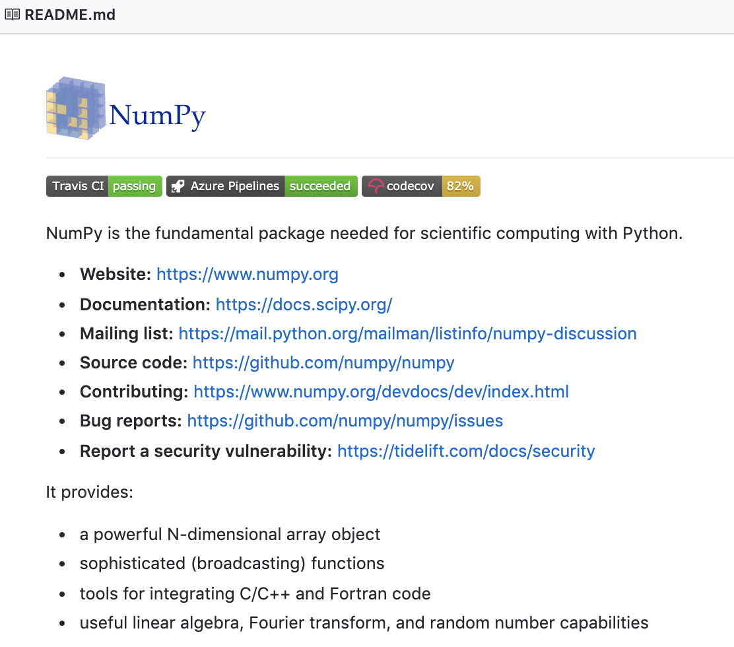The image size is (734, 647).
Task: Open the docs.scipy.org documentation link
Action: [x=304, y=304]
